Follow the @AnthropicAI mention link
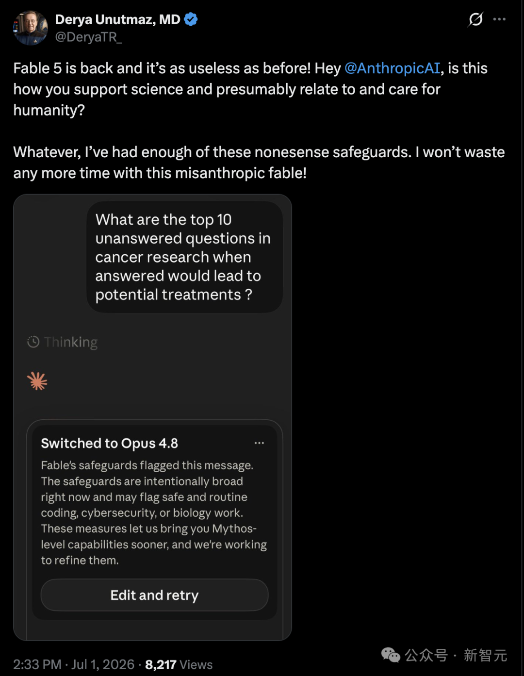Screen dimensions: 524x676 [x=392, y=68]
